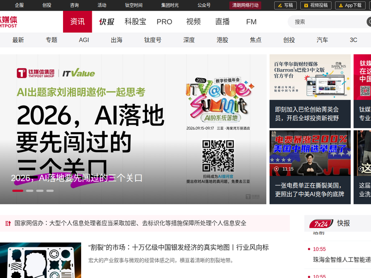Click the search magnifier button
Viewport: 371px width, 278px height.
369,22
